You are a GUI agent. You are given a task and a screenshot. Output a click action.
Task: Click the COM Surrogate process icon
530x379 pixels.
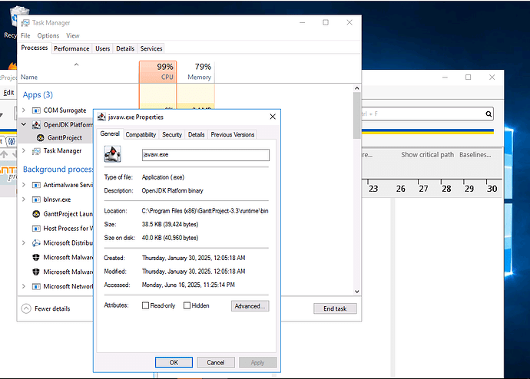point(37,110)
